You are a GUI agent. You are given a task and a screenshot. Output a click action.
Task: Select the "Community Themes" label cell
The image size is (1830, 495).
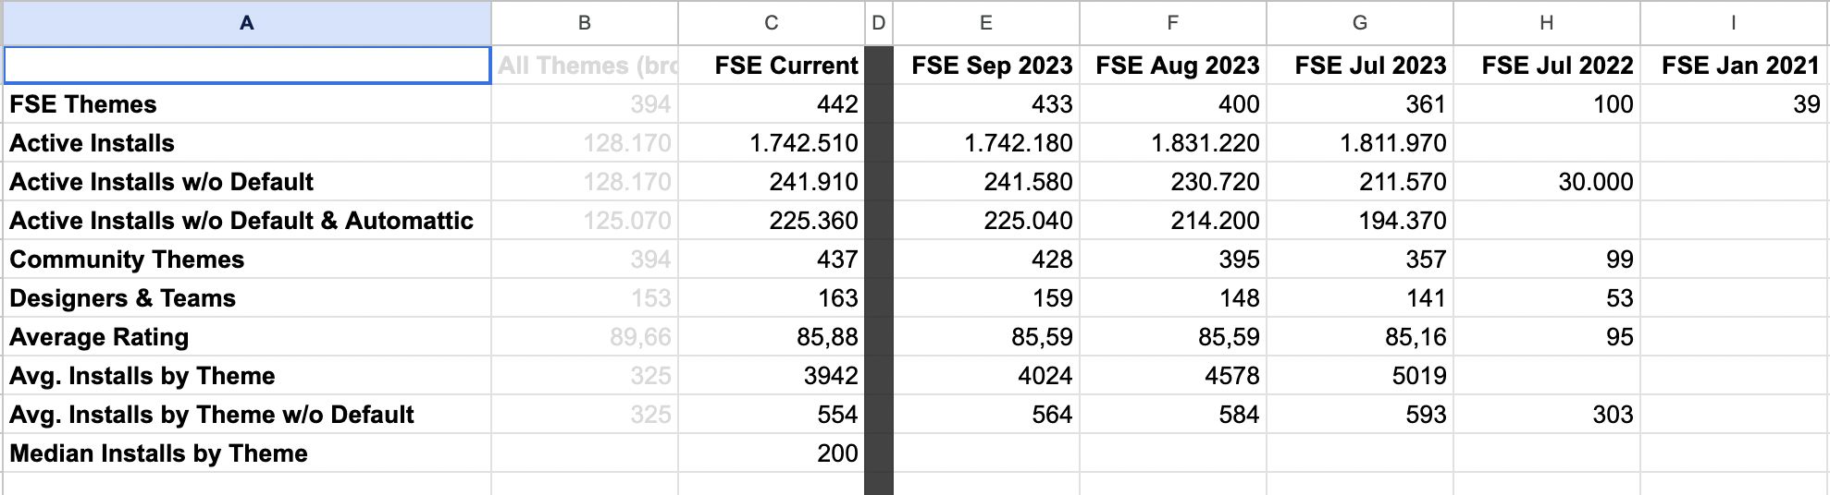click(246, 260)
